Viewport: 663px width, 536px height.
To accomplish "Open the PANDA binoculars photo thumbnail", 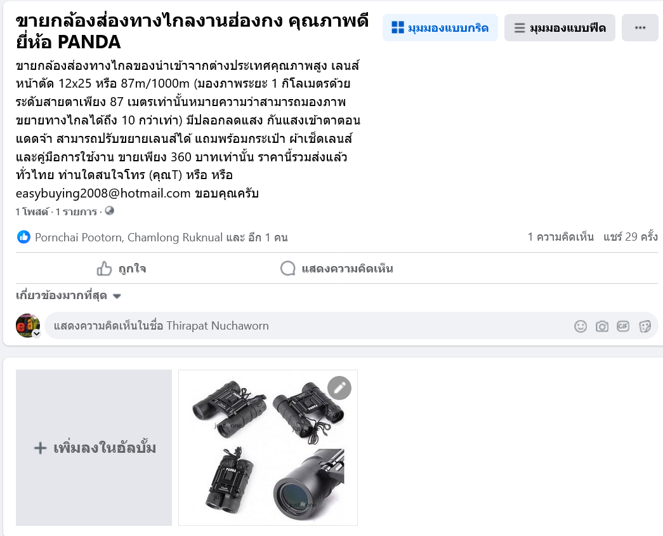I will pyautogui.click(x=268, y=448).
